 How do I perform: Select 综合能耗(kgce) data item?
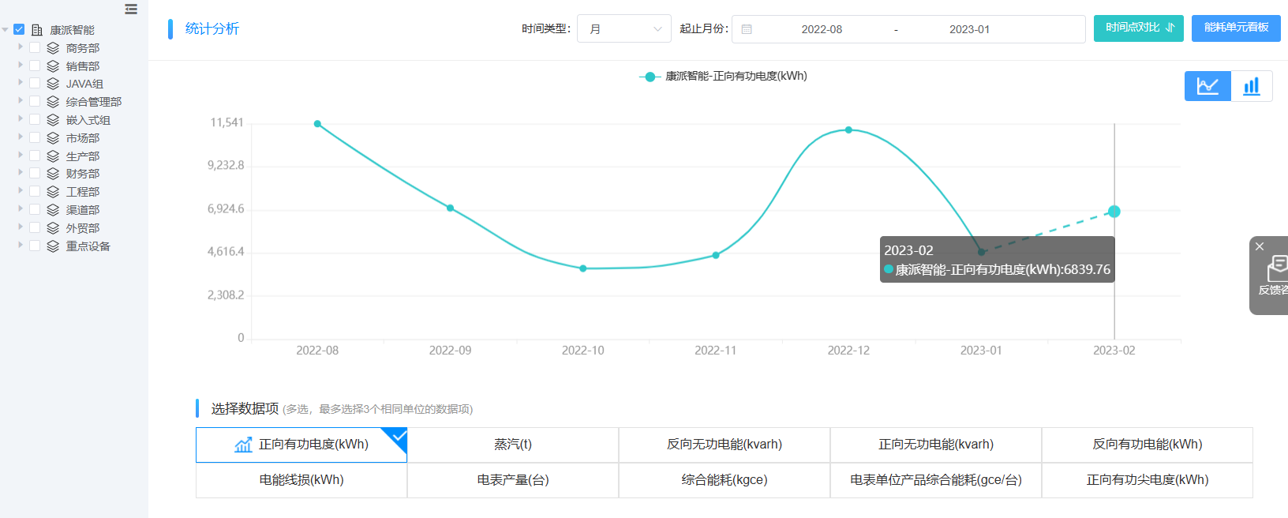[x=724, y=480]
